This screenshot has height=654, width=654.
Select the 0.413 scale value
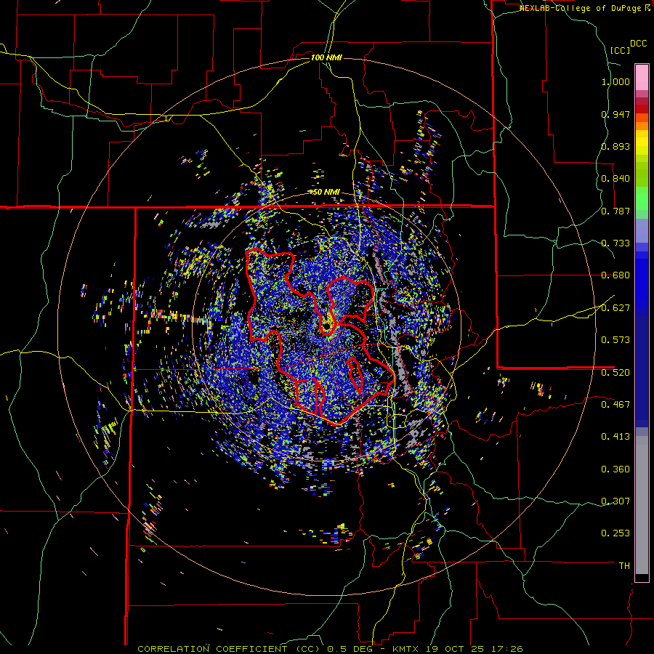[x=615, y=437]
